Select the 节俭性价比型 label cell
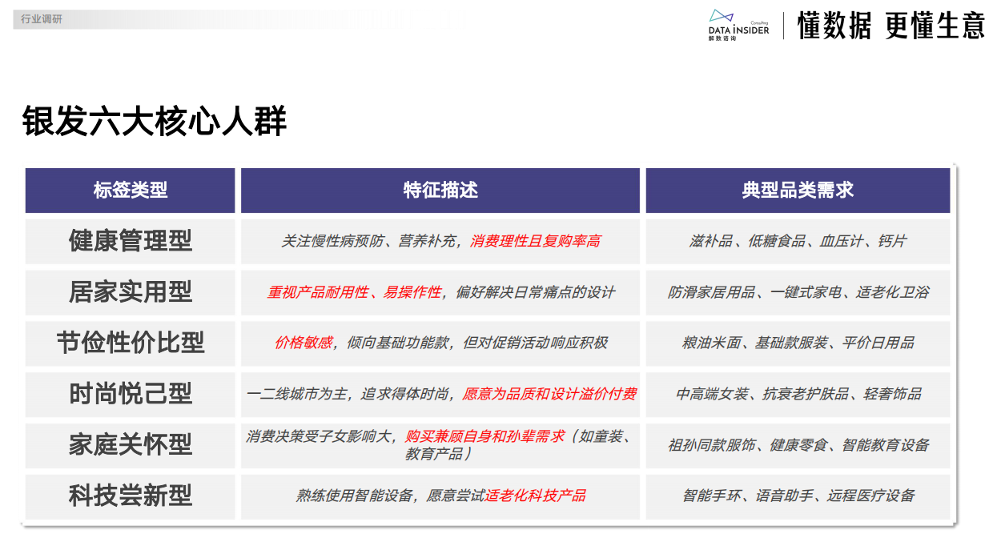 pyautogui.click(x=130, y=343)
